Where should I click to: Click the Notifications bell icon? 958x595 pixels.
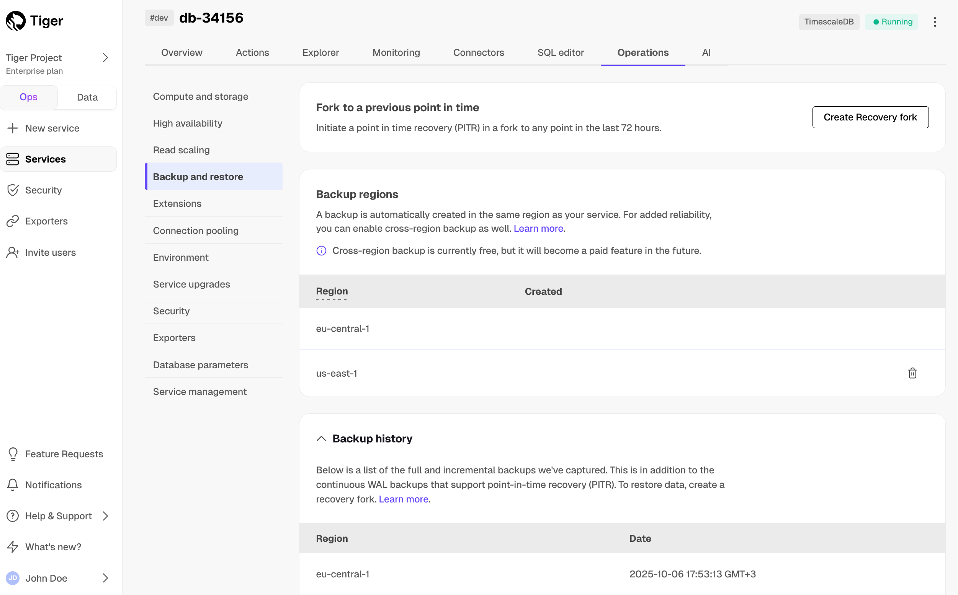coord(13,484)
